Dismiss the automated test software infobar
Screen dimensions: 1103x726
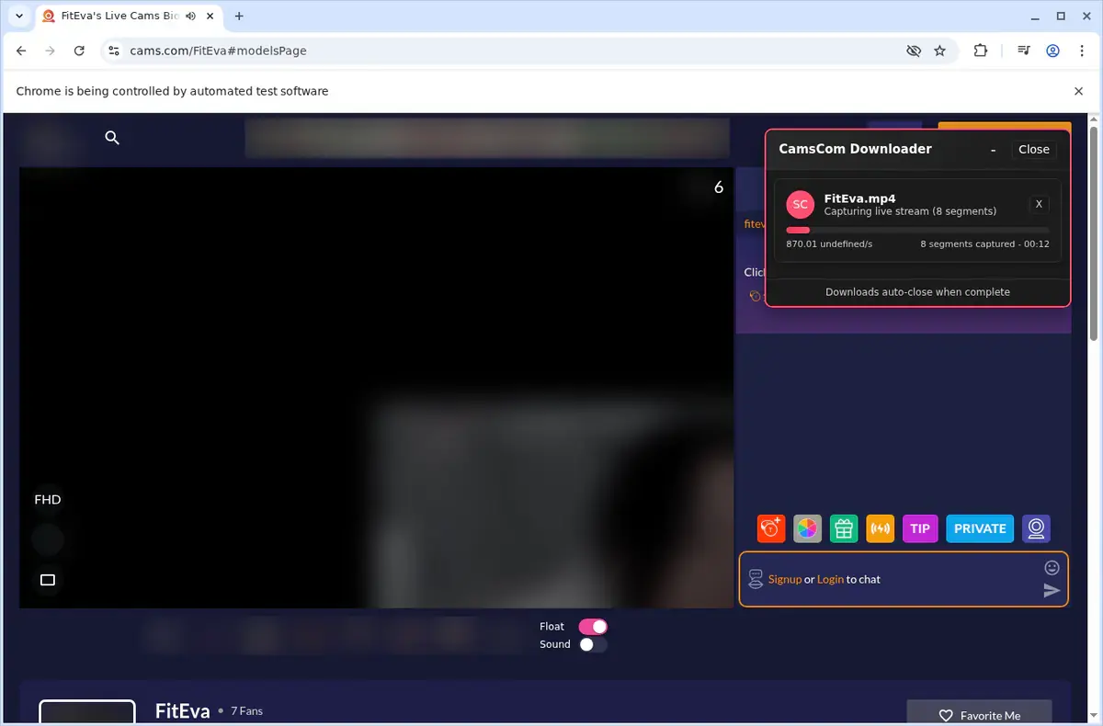[x=1079, y=91]
